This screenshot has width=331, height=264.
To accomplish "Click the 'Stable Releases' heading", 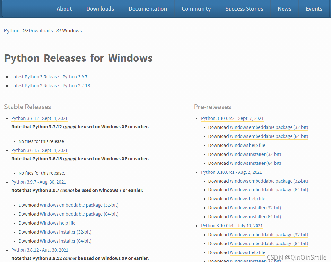I will (x=28, y=107).
